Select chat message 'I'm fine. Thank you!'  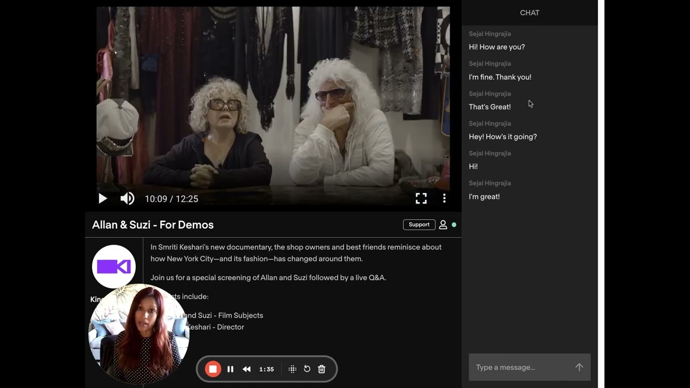500,77
